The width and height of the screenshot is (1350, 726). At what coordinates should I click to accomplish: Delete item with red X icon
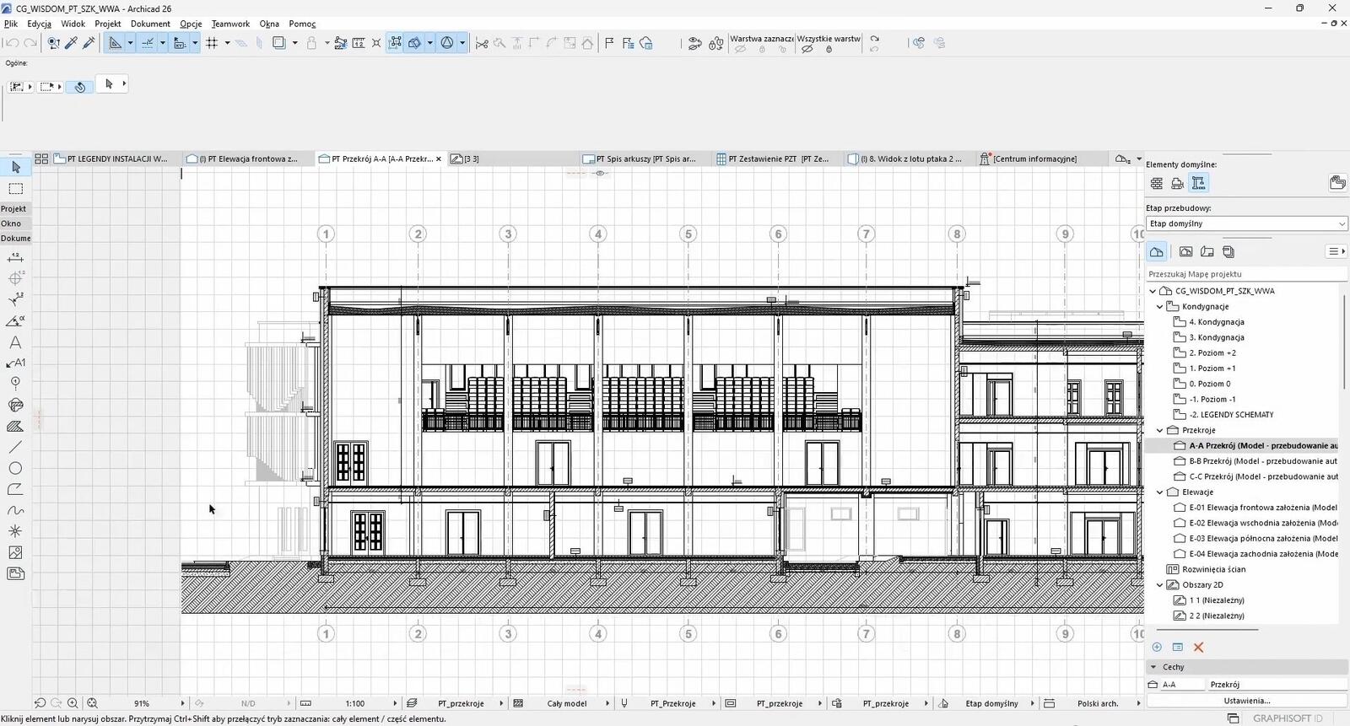(x=1198, y=648)
